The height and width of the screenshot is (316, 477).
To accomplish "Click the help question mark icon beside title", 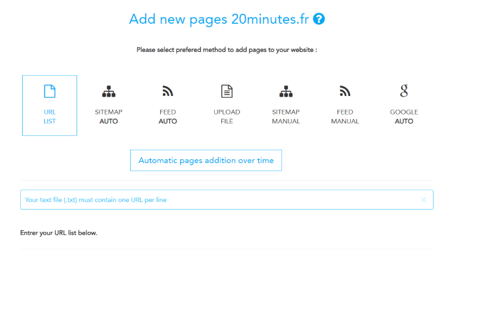I will 319,19.
